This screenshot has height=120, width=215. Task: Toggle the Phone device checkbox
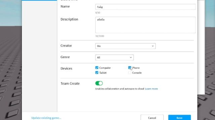130,68
